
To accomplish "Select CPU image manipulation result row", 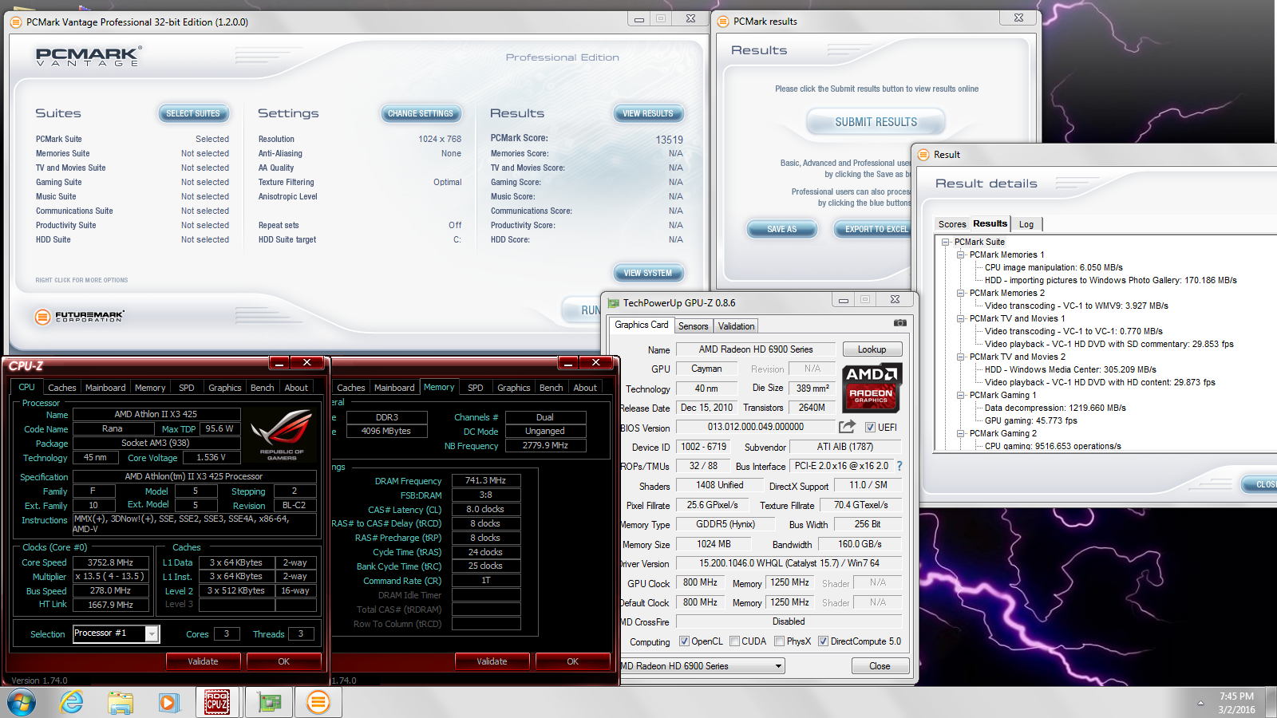I will tap(1054, 267).
